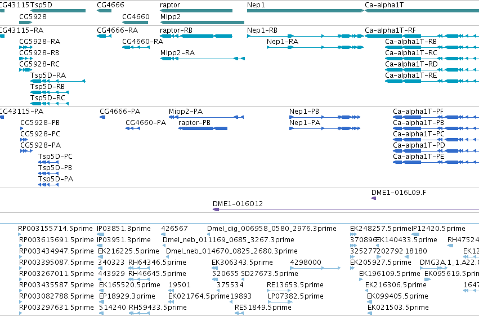Click EST EK099405.5prime
This screenshot has width=479, height=316.
tap(397, 297)
